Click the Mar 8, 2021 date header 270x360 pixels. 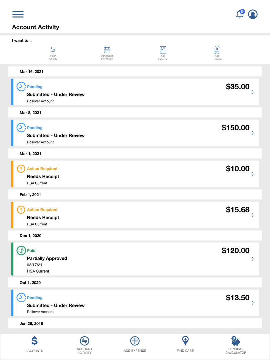(135, 113)
